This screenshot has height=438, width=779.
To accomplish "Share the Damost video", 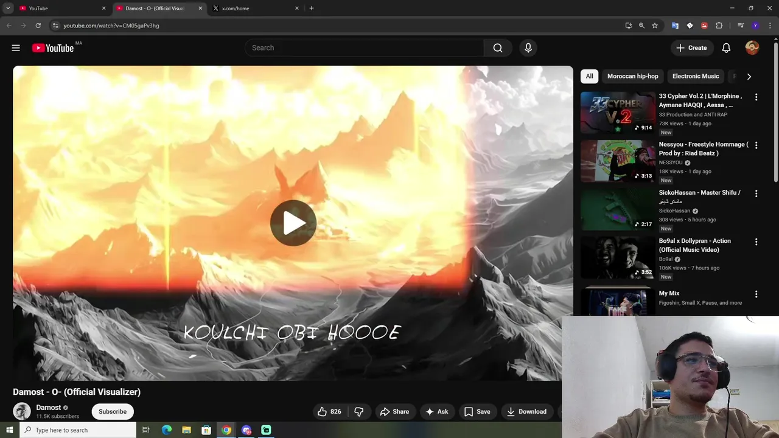I will click(394, 412).
